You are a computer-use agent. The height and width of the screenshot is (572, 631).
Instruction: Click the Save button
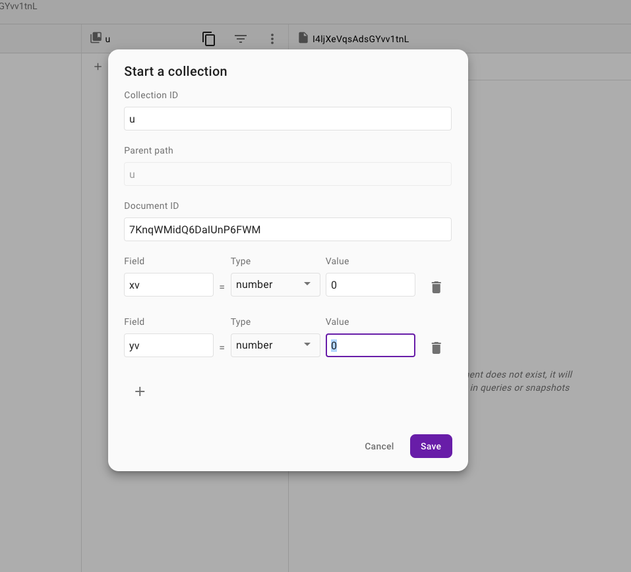(431, 446)
